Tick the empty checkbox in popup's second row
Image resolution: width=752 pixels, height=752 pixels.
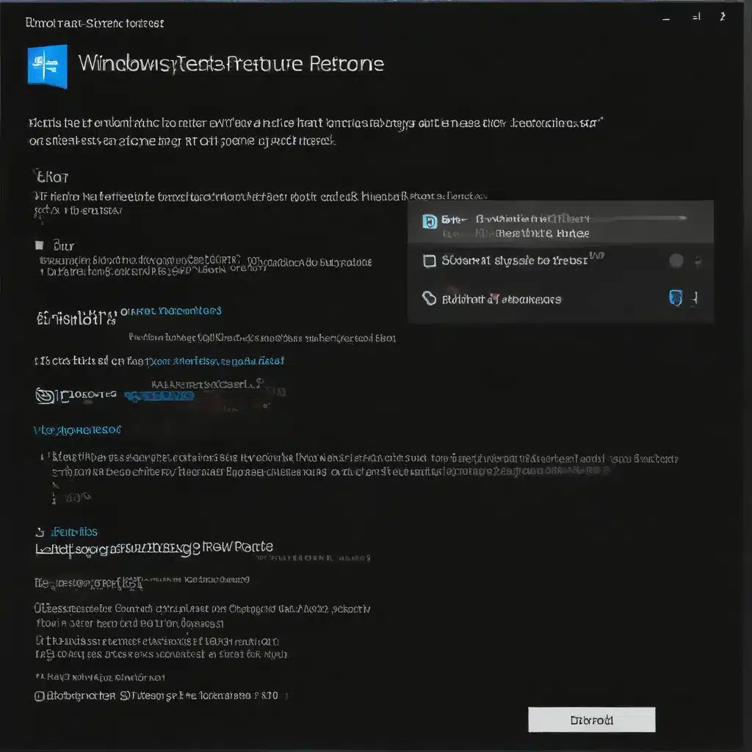coord(429,261)
